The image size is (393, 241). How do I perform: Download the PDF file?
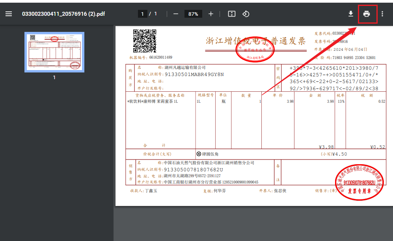[x=350, y=14]
